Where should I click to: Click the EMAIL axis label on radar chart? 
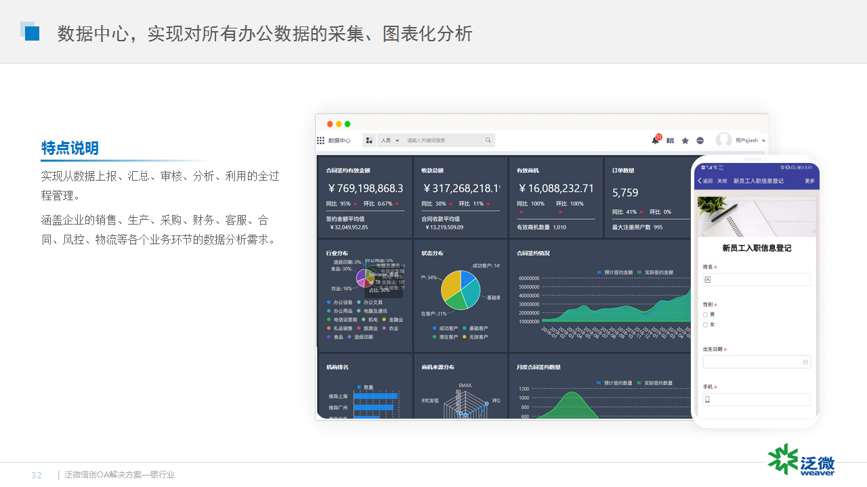pyautogui.click(x=465, y=386)
